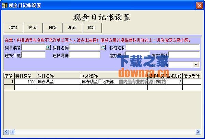Click the horizontal scrollbar thumb
Viewport: 205px width, 139px height.
[12, 132]
